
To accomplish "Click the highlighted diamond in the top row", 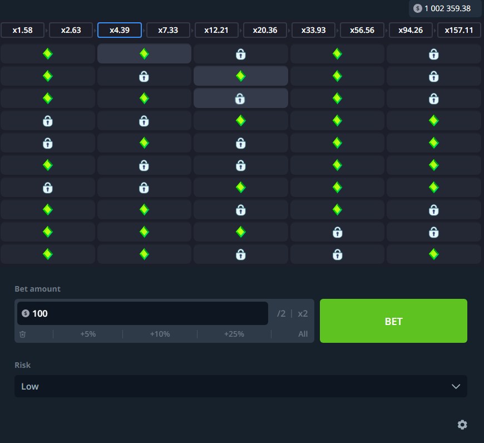I will click(144, 54).
